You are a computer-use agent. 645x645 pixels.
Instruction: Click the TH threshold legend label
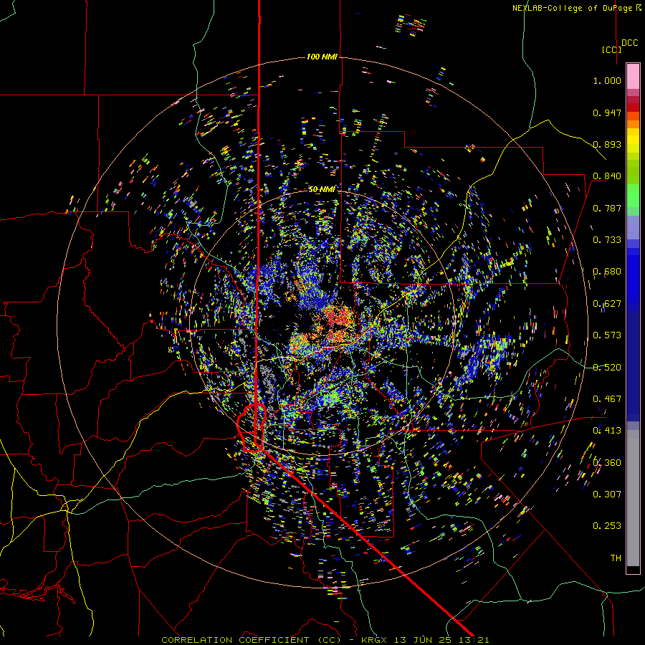coord(616,558)
